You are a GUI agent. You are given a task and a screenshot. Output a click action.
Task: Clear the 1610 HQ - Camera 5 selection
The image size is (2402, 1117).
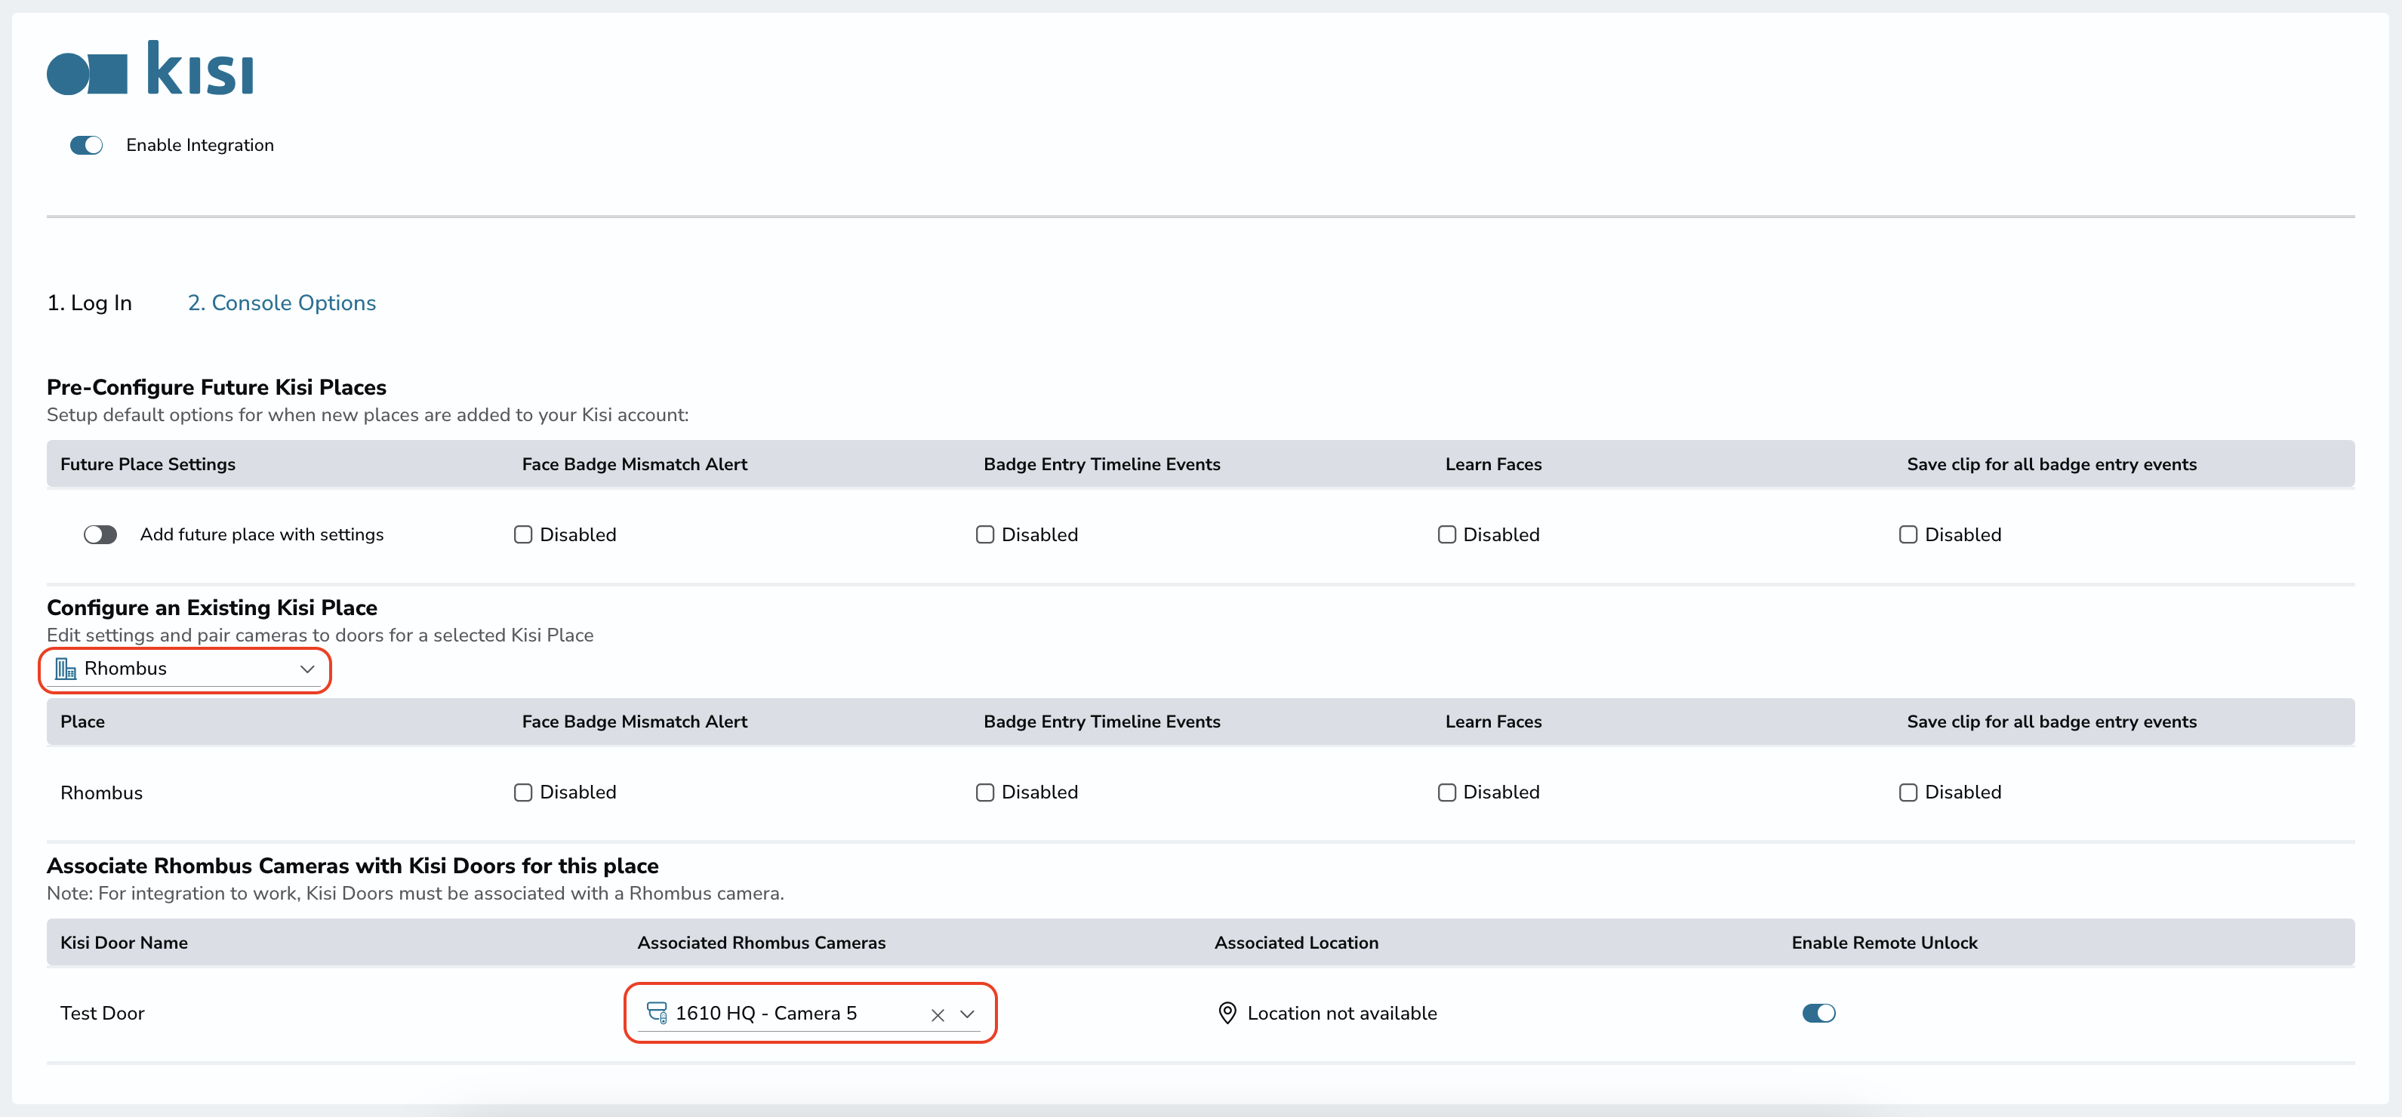pyautogui.click(x=937, y=1014)
